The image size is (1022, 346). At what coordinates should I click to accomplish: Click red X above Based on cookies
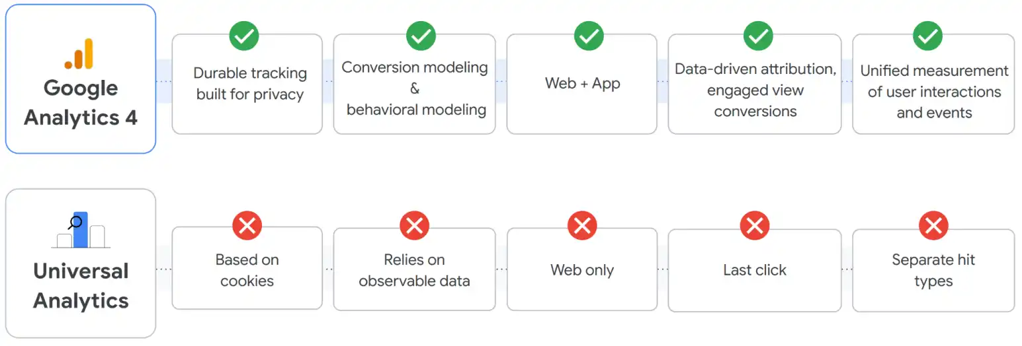click(x=247, y=226)
